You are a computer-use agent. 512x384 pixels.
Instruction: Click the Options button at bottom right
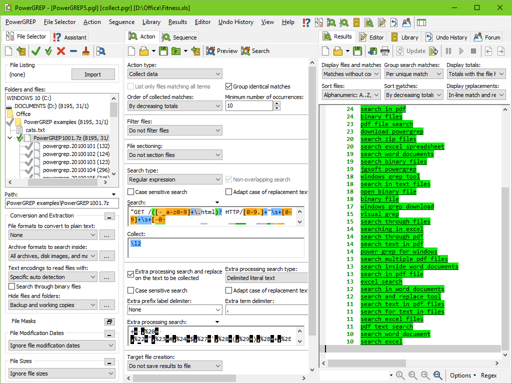[x=462, y=375]
